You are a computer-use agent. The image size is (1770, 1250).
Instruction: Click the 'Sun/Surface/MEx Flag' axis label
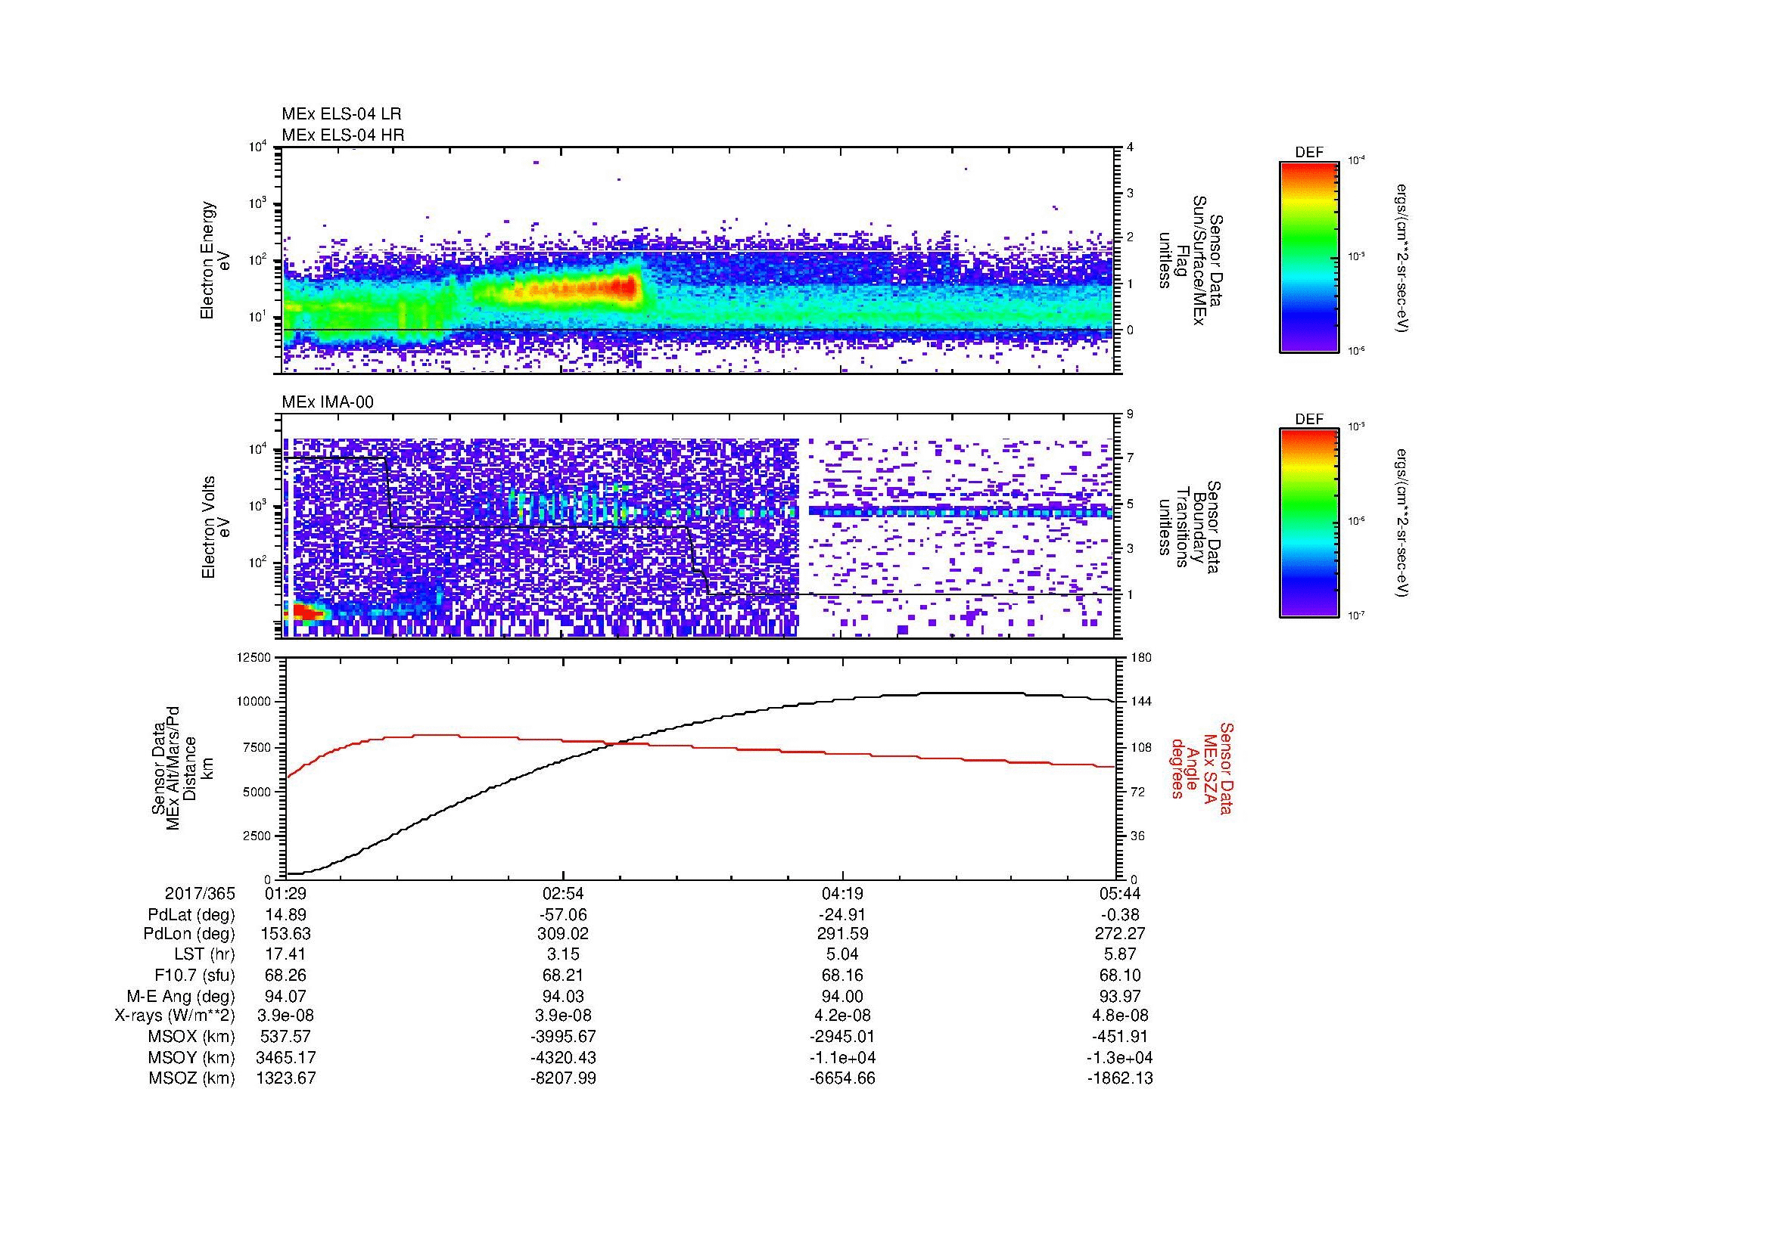(1191, 260)
